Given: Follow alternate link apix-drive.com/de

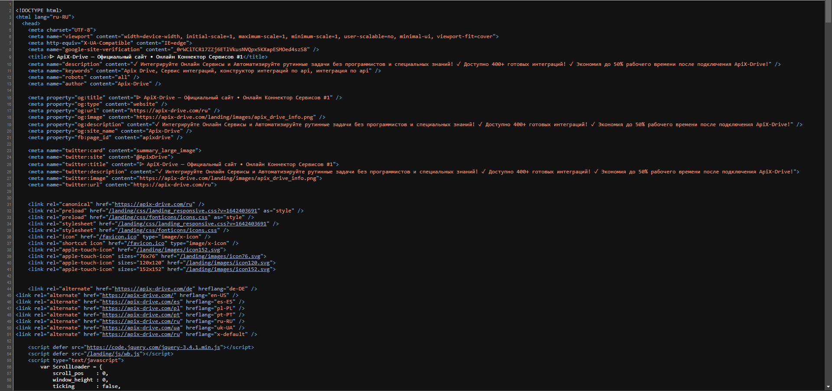Looking at the screenshot, I should click(x=153, y=289).
